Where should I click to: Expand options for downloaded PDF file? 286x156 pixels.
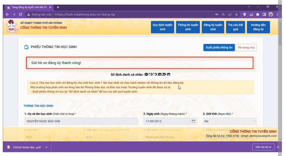47,147
